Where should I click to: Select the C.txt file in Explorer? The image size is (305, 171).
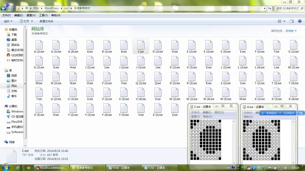point(141,47)
